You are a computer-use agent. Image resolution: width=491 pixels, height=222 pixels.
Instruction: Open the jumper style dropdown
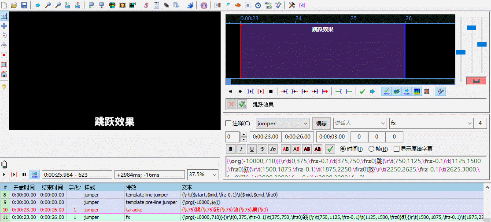pyautogui.click(x=283, y=124)
